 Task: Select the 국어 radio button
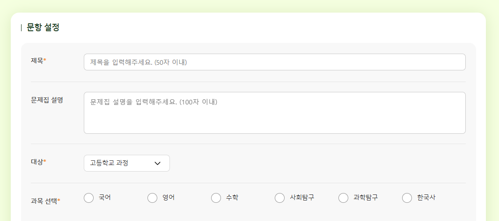pyautogui.click(x=89, y=198)
